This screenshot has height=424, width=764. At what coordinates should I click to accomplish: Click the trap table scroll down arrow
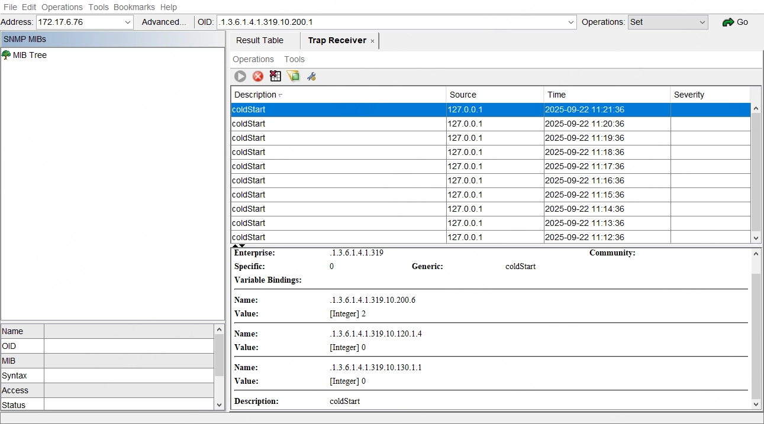pyautogui.click(x=756, y=238)
